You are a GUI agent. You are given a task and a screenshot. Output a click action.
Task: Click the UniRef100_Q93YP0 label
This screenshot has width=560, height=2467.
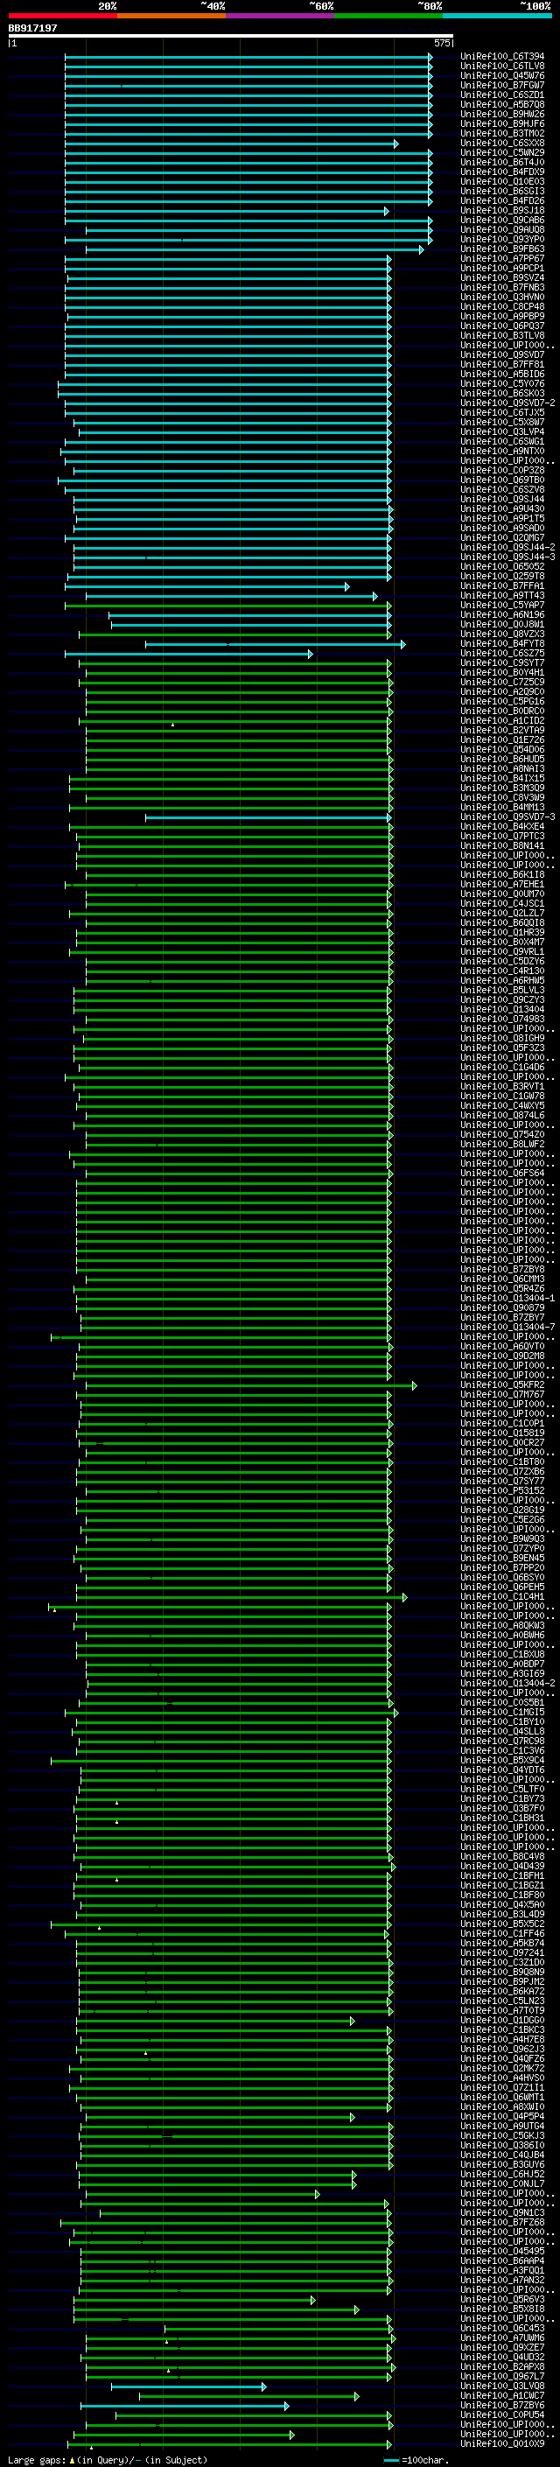tap(502, 240)
